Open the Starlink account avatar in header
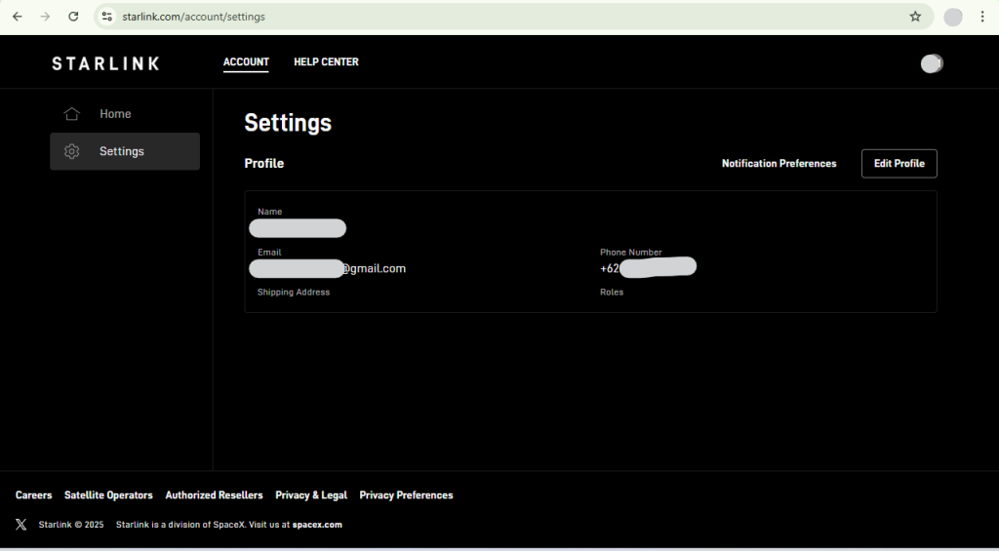Image resolution: width=999 pixels, height=551 pixels. coord(932,63)
